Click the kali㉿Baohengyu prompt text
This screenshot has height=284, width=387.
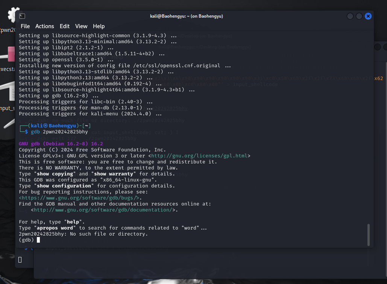point(53,126)
